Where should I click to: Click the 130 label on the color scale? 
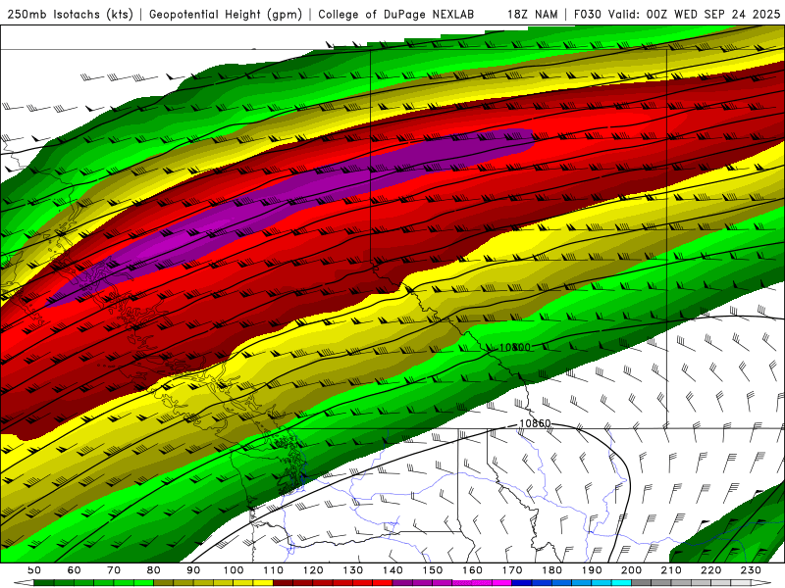tap(353, 570)
